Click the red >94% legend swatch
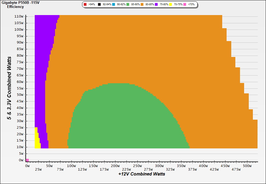This screenshot has height=184, width=266. click(x=85, y=5)
